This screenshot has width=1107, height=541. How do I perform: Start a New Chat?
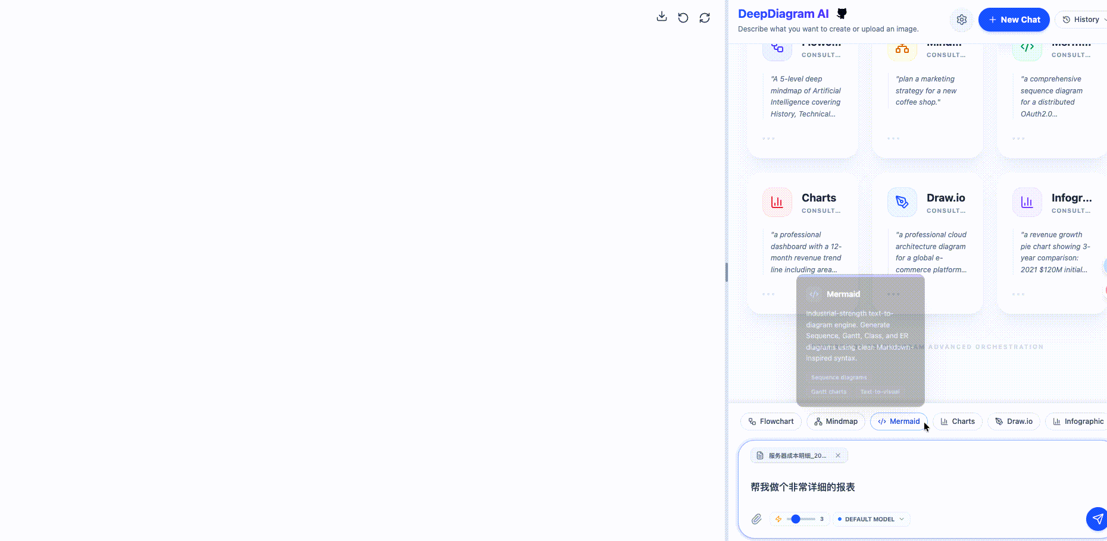point(1014,20)
